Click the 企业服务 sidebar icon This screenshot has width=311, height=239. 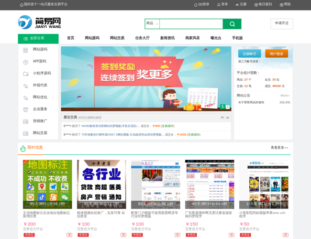(25, 109)
